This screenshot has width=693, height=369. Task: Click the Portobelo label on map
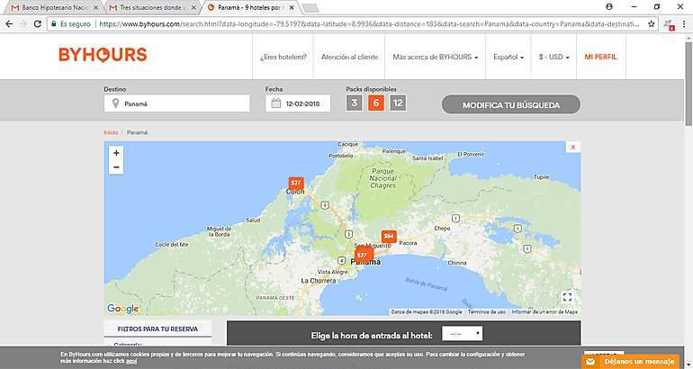[341, 156]
